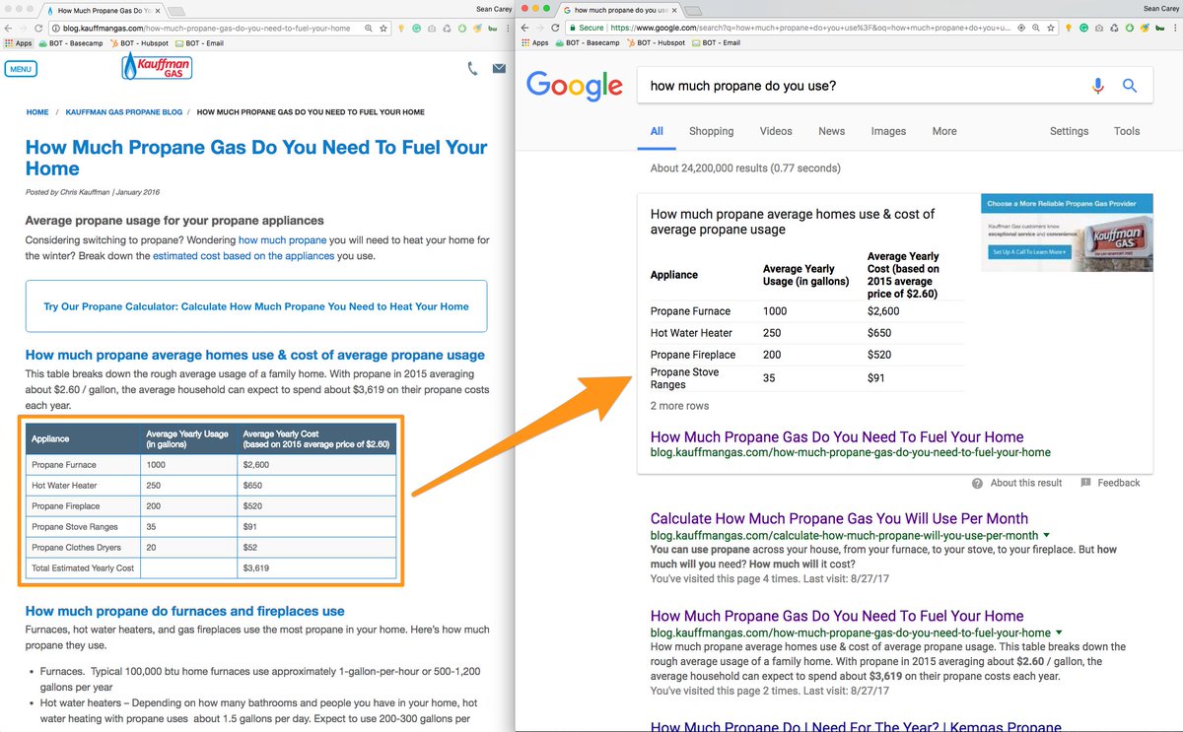Click HOME breadcrumb on Kauffman page
Viewport: 1183px width, 732px height.
[37, 112]
